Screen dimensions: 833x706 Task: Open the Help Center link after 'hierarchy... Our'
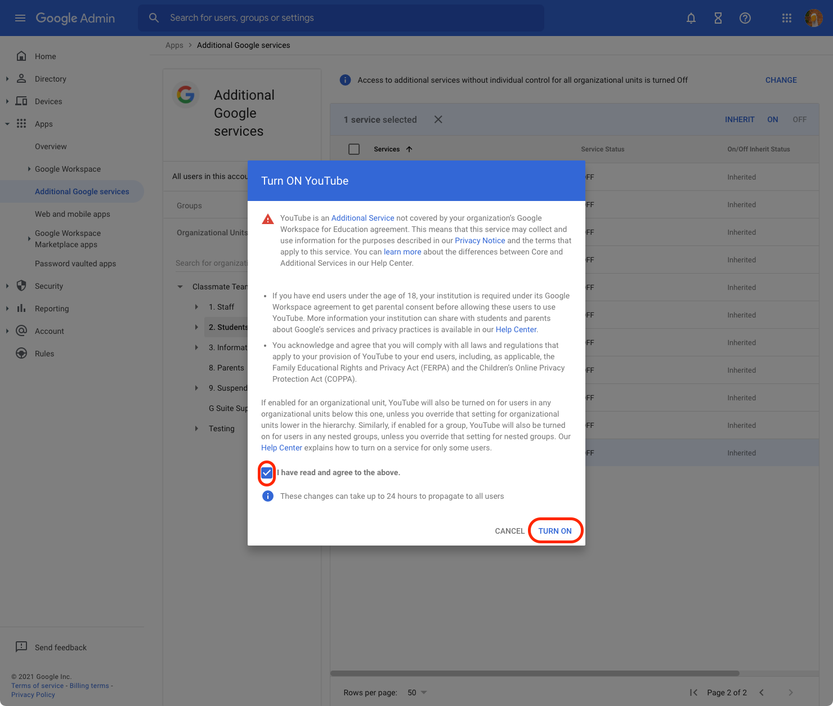point(281,448)
